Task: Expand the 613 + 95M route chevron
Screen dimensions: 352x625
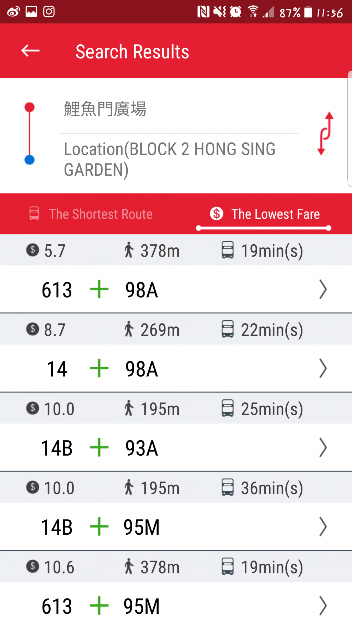Action: pos(323,606)
